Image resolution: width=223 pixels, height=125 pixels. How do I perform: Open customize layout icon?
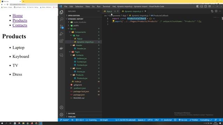coord(210,6)
